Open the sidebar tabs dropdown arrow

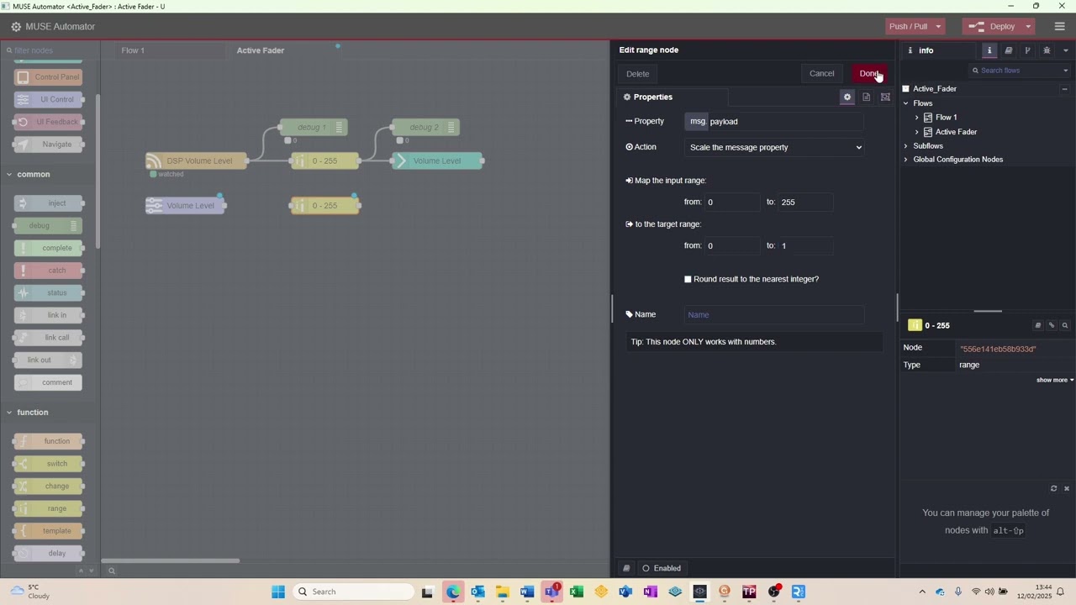pyautogui.click(x=1066, y=50)
